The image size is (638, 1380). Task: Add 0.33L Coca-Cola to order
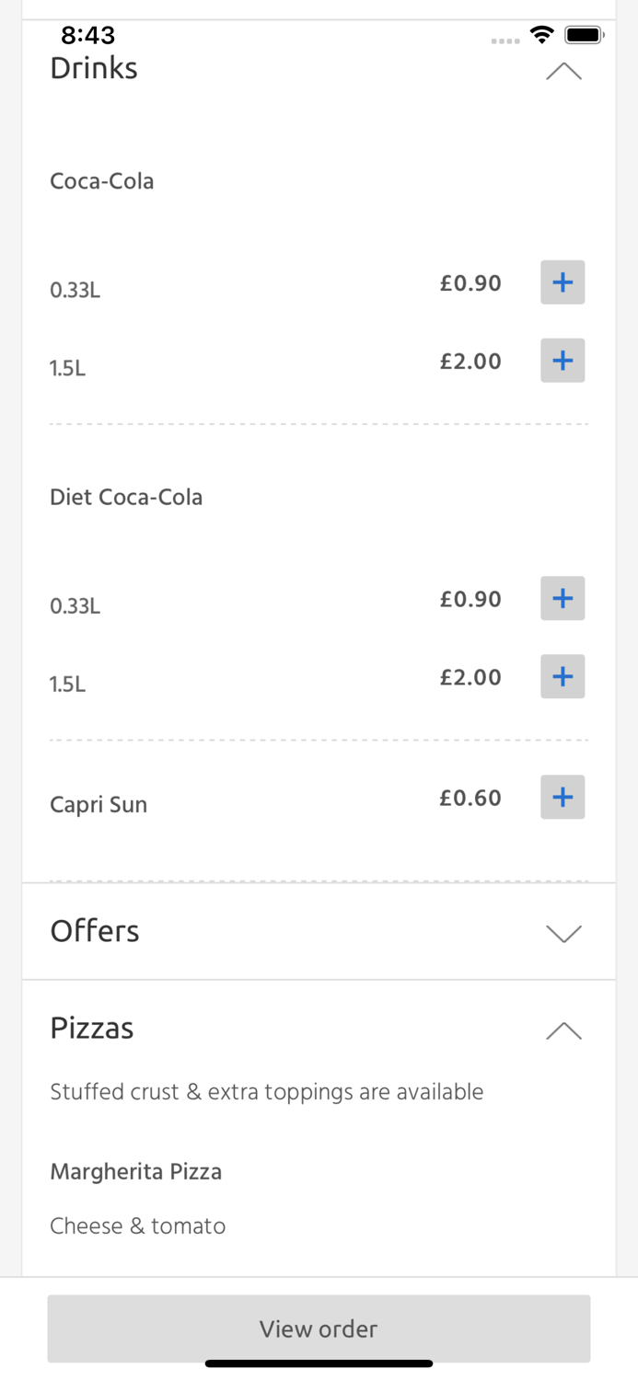click(562, 282)
